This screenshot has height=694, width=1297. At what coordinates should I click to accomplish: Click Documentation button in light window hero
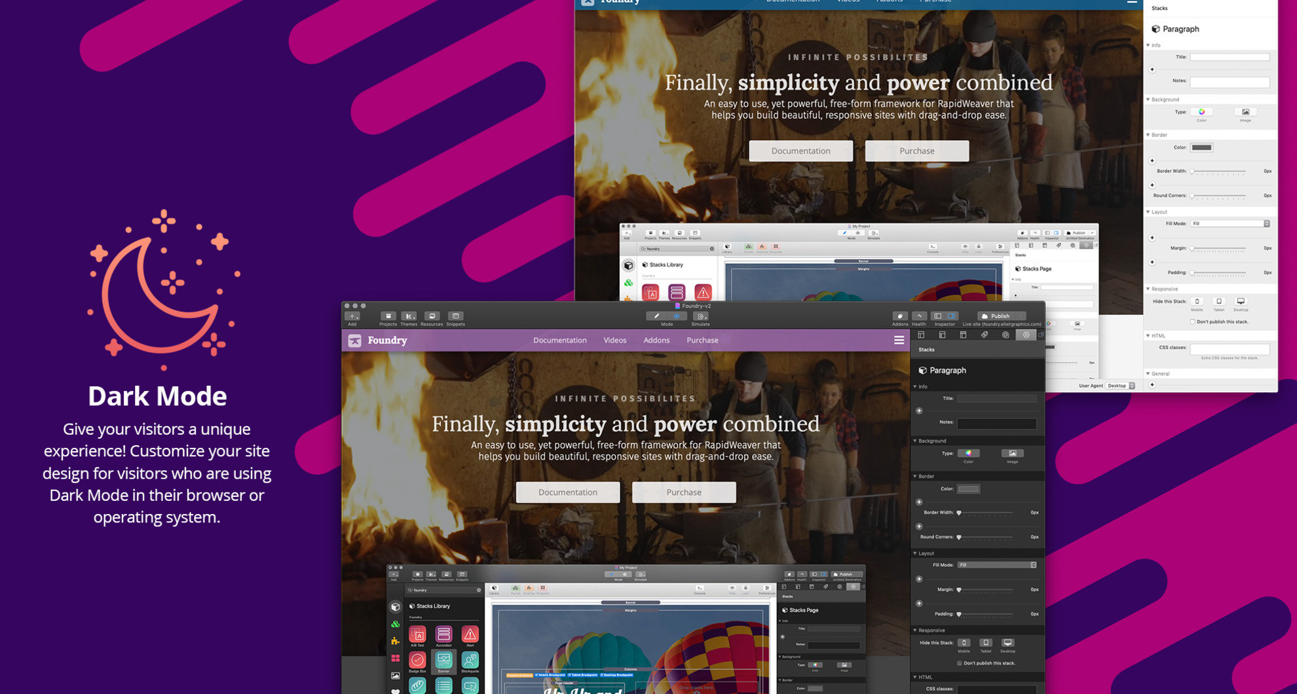click(x=801, y=151)
